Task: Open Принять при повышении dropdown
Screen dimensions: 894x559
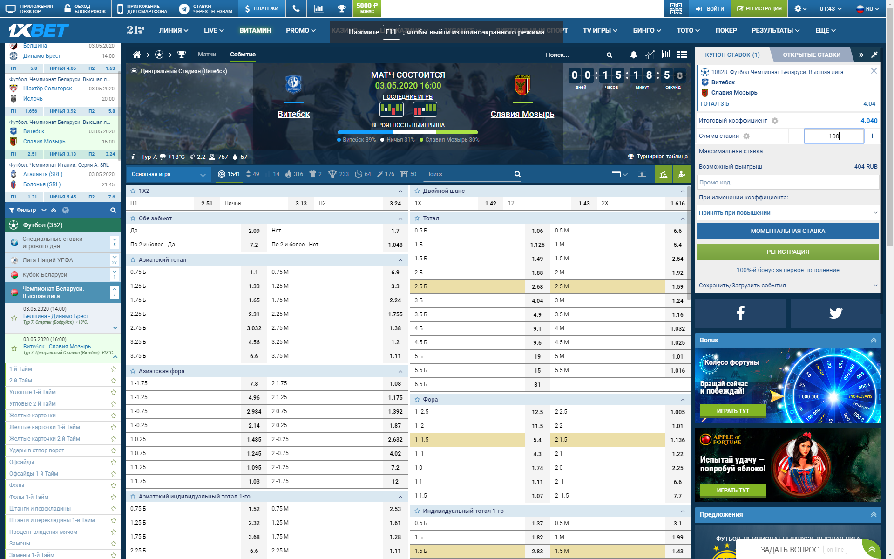Action: tap(788, 213)
